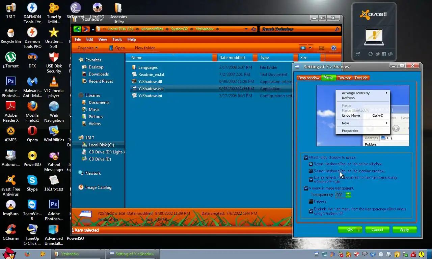The height and width of the screenshot is (259, 432).
Task: Open Firefox from the taskbar quick launch
Action: coord(27,254)
